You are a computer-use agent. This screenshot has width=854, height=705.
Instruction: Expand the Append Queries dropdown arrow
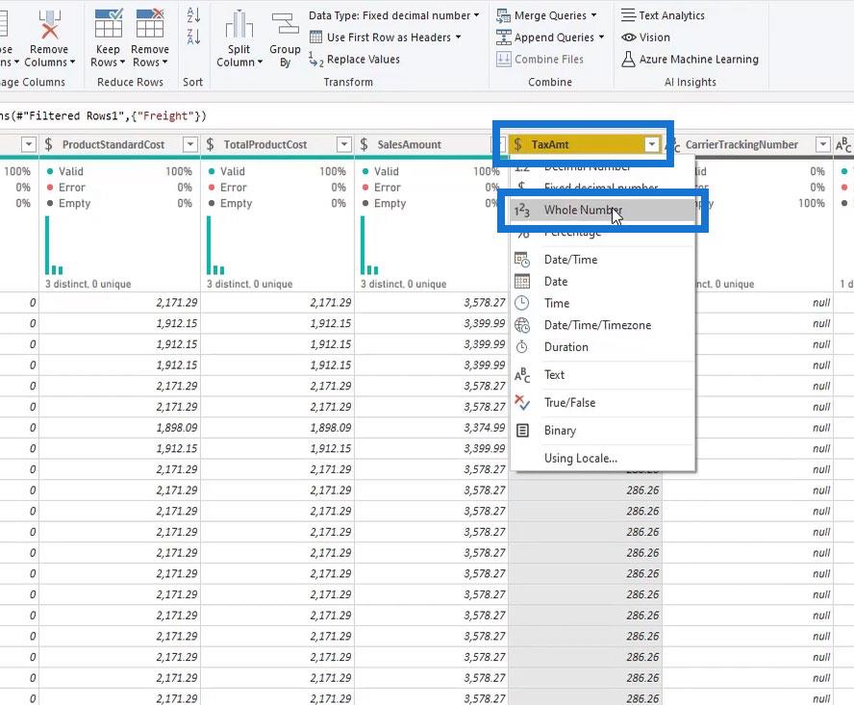point(601,38)
